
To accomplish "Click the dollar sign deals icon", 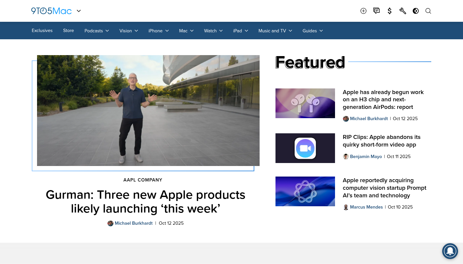I will tap(390, 11).
